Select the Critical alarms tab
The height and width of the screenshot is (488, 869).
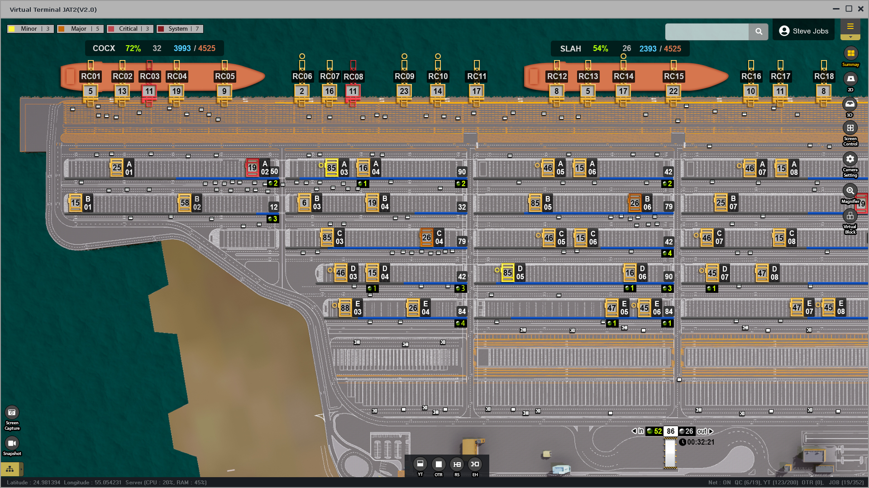[130, 29]
